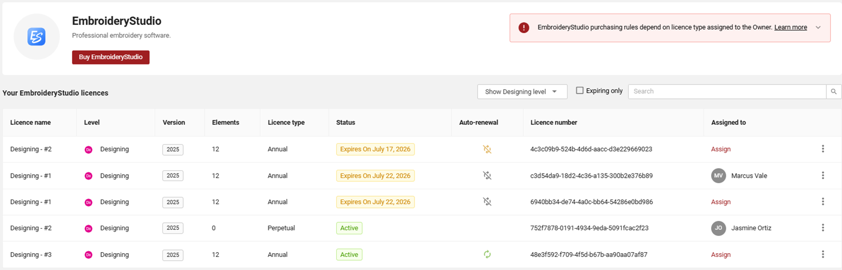Open the Show Designing level dropdown
This screenshot has height=270, width=842.
pyautogui.click(x=522, y=92)
